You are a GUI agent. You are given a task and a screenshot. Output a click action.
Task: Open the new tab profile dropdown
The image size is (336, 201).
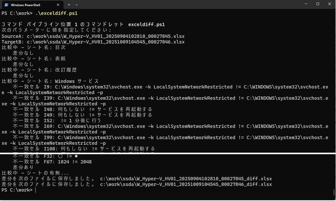coord(76,5)
